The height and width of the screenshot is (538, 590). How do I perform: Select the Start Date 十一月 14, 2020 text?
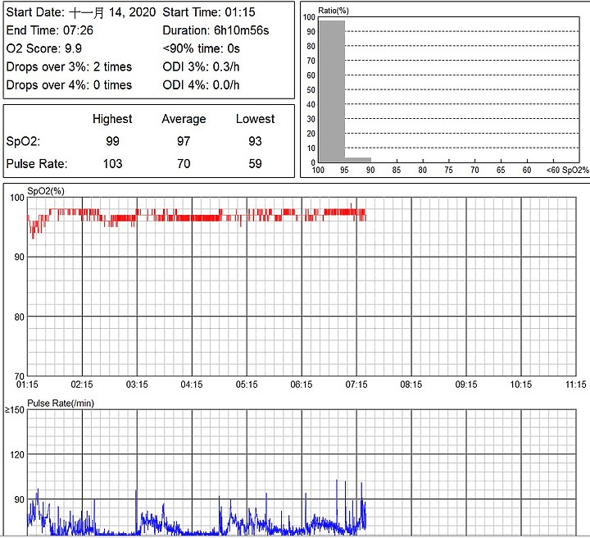pos(81,12)
